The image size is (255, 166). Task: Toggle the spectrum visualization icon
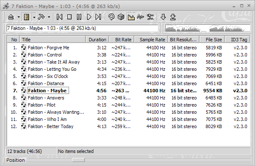point(131,17)
